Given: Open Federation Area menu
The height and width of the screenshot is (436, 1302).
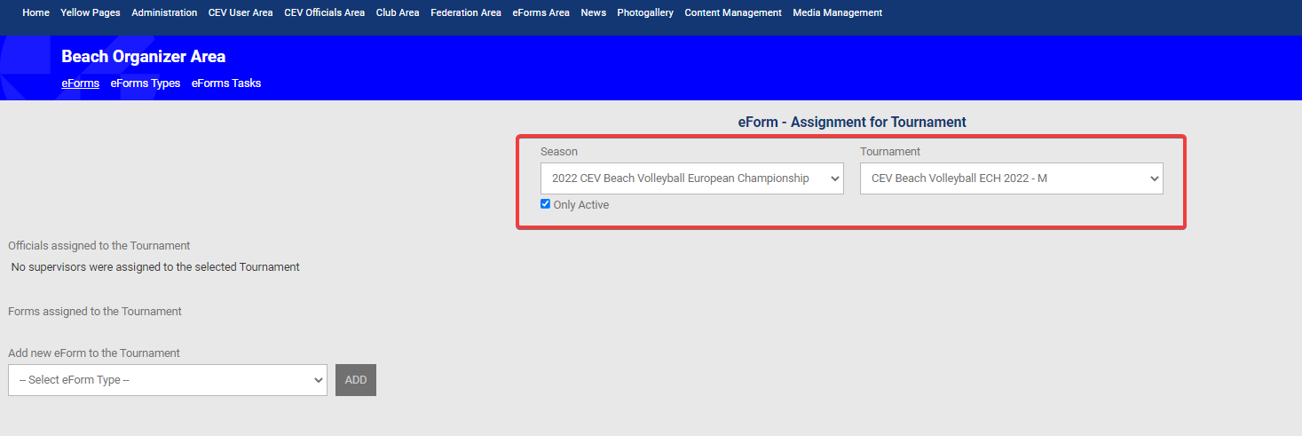Looking at the screenshot, I should tap(466, 12).
